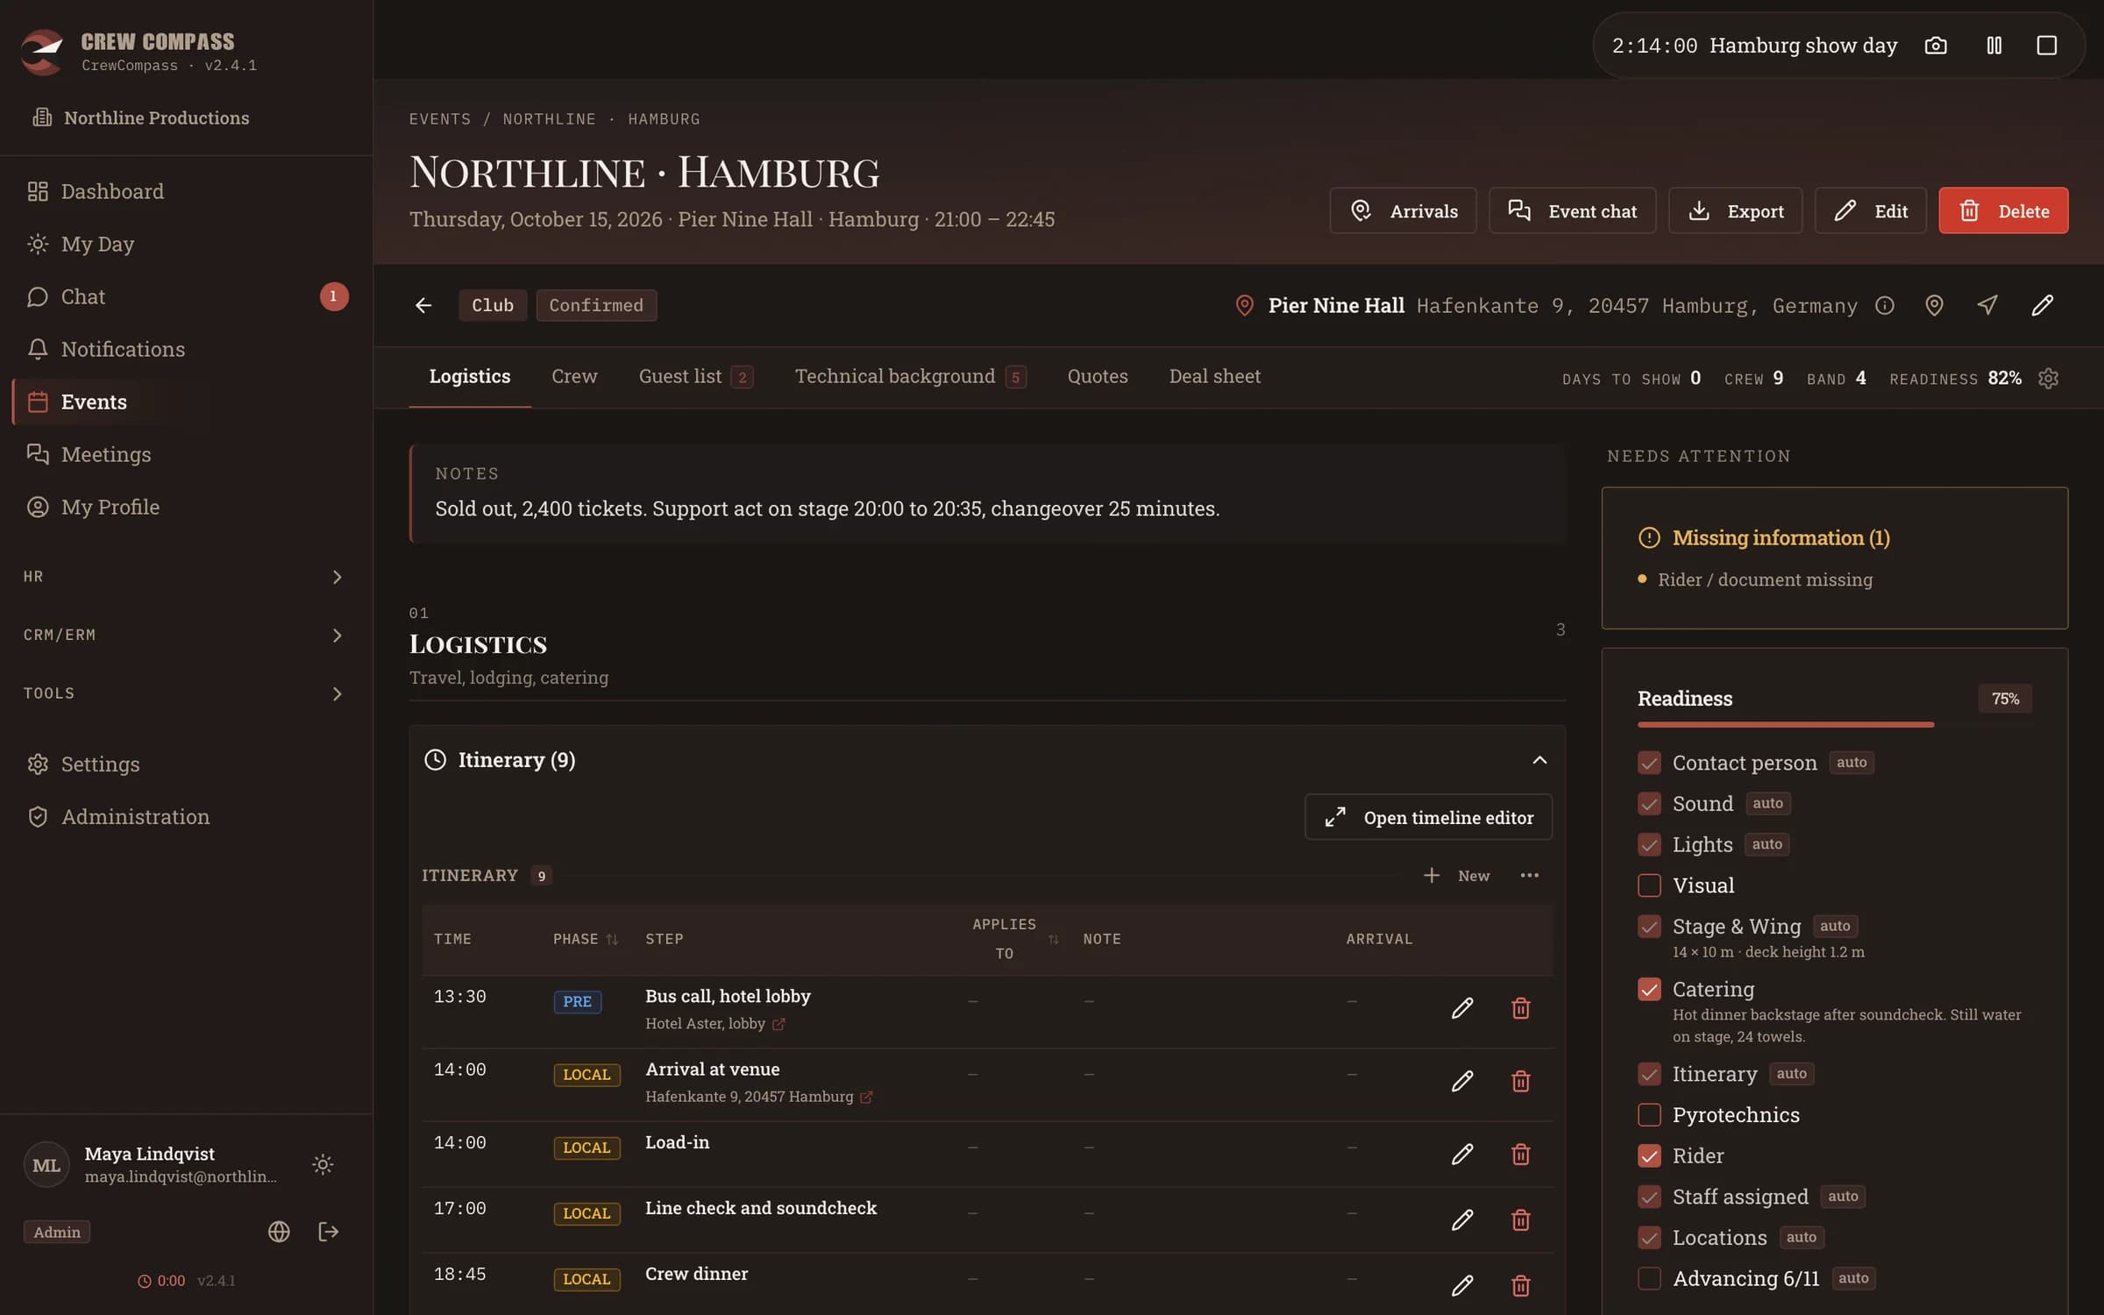
Task: Add a New itinerary step
Action: click(1457, 876)
